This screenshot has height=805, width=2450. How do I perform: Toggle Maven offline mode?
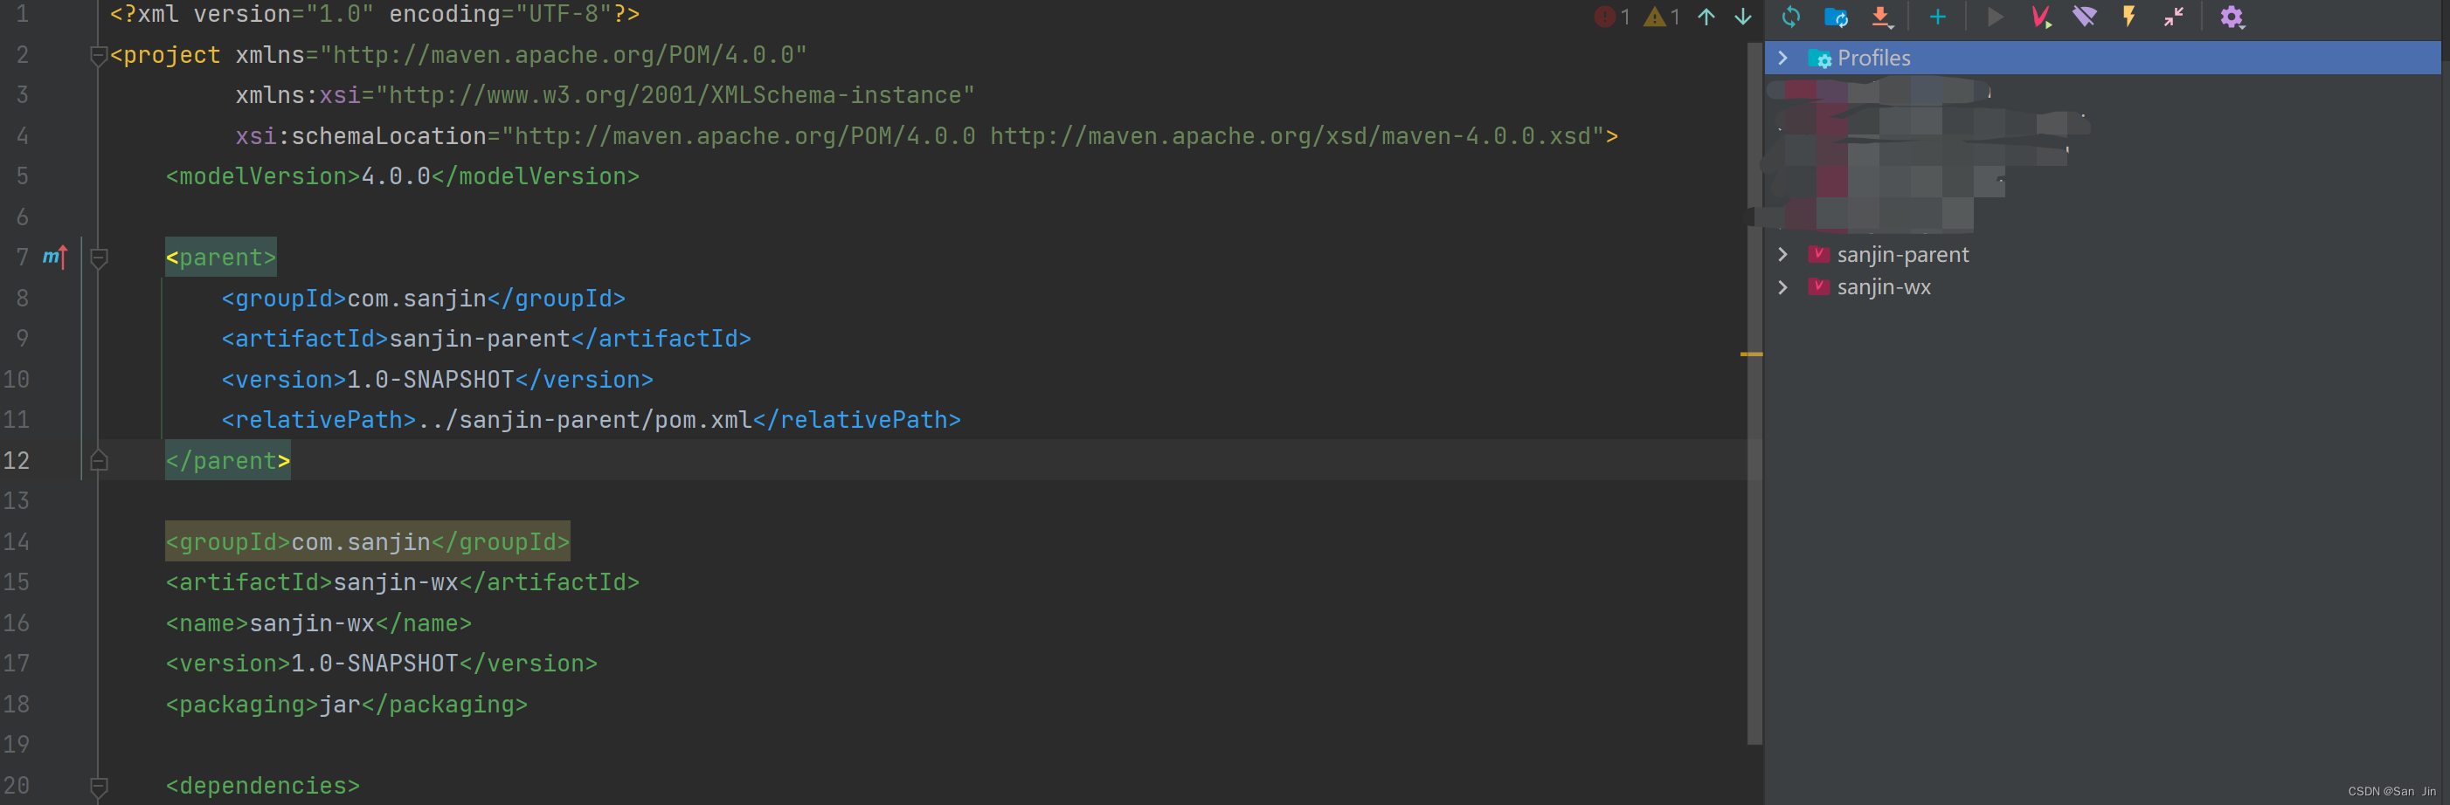[x=2084, y=17]
